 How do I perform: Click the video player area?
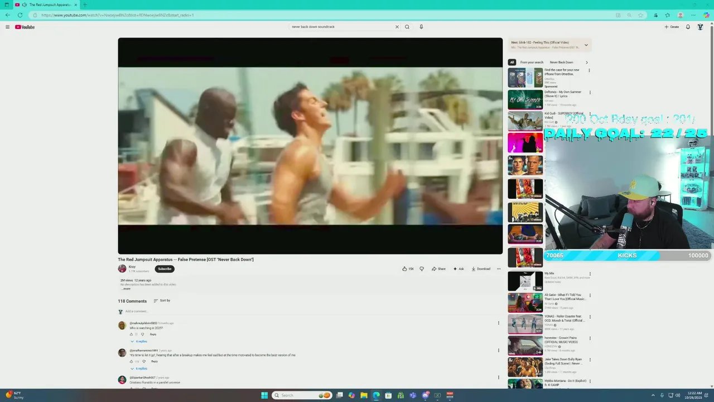[x=310, y=146]
